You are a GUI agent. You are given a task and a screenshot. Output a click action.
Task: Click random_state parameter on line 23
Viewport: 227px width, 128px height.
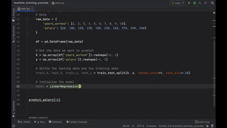point(148,73)
